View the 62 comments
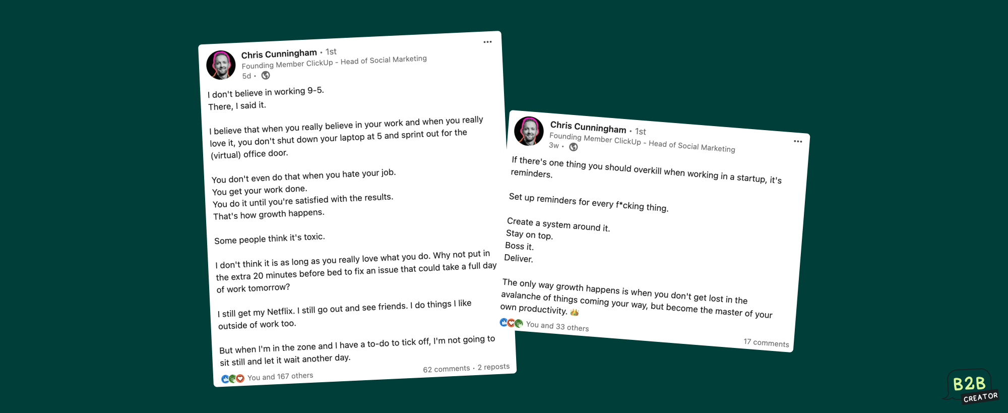The width and height of the screenshot is (1008, 413). pyautogui.click(x=446, y=369)
